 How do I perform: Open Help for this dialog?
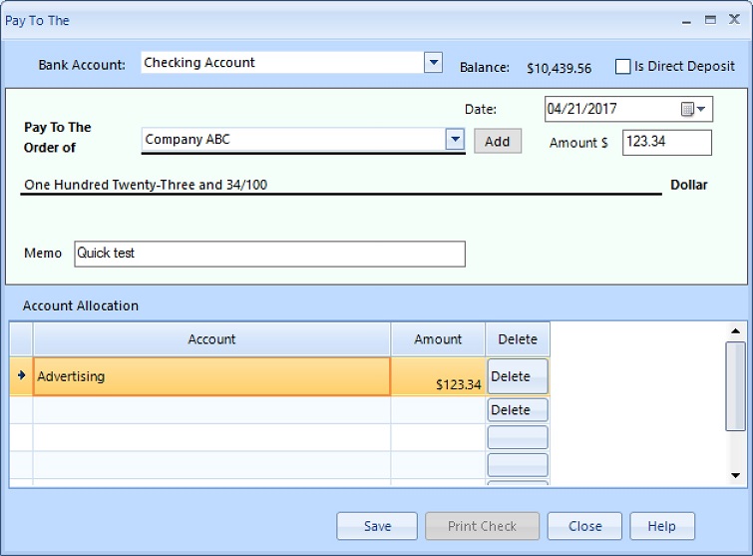point(661,526)
